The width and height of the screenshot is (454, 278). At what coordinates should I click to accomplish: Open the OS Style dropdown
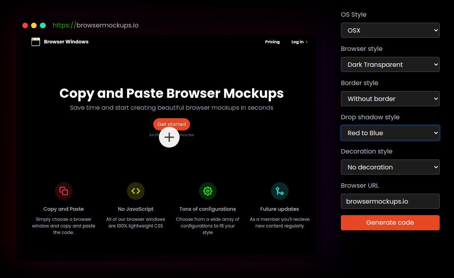click(390, 30)
